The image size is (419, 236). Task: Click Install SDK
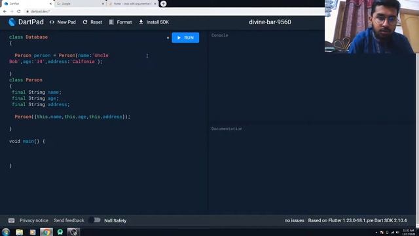coord(154,22)
